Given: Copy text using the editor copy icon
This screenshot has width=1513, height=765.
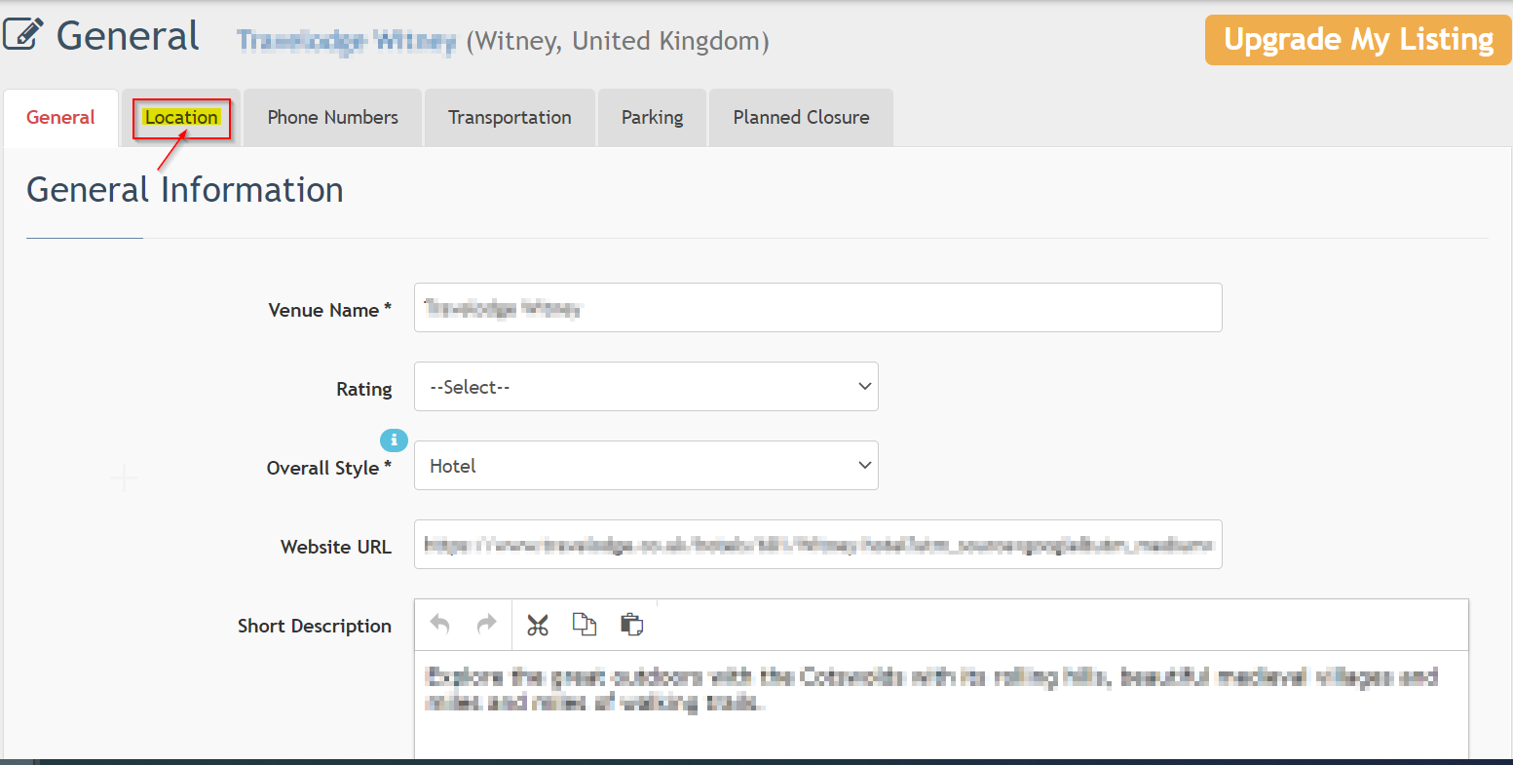Looking at the screenshot, I should pos(585,625).
